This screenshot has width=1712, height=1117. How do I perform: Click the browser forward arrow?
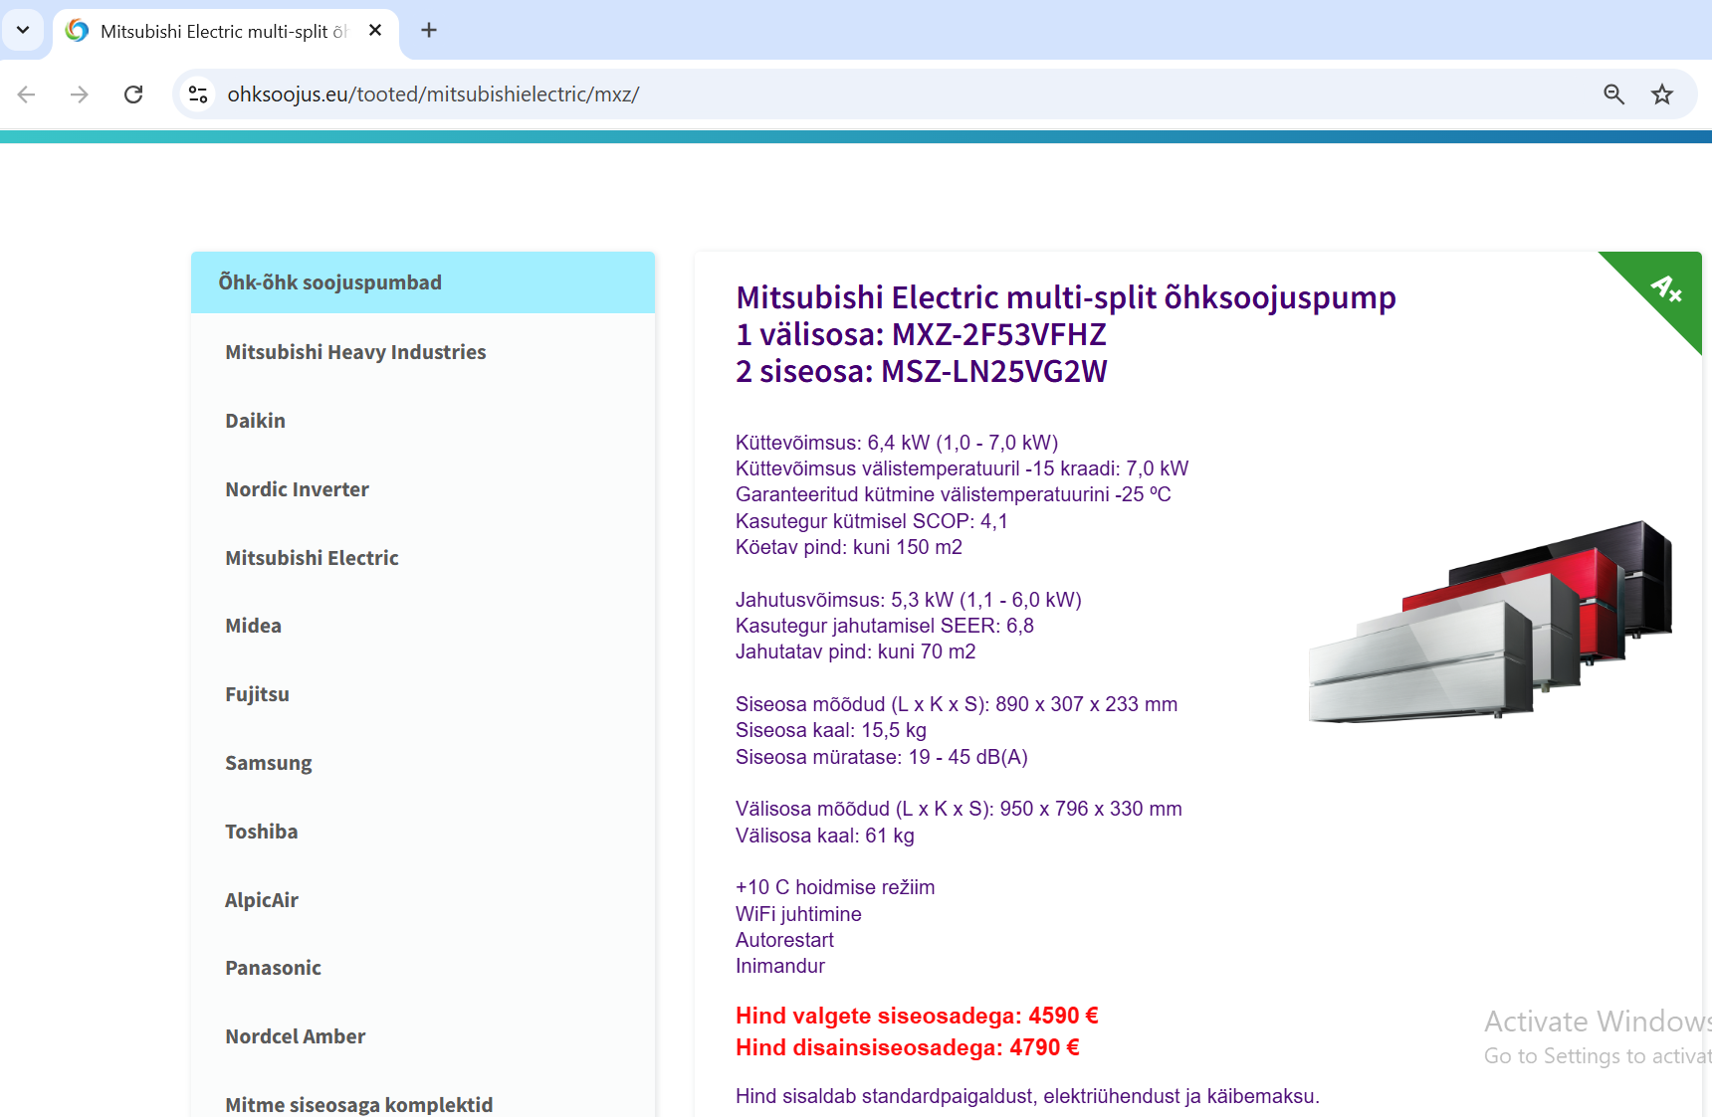click(80, 94)
